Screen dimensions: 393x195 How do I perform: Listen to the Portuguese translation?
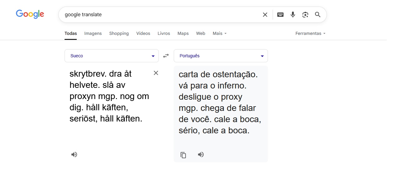[x=201, y=155]
